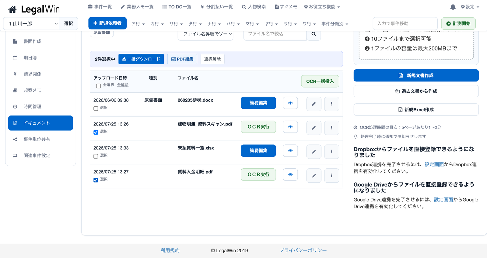Click 新規文書作成 button

(x=416, y=75)
